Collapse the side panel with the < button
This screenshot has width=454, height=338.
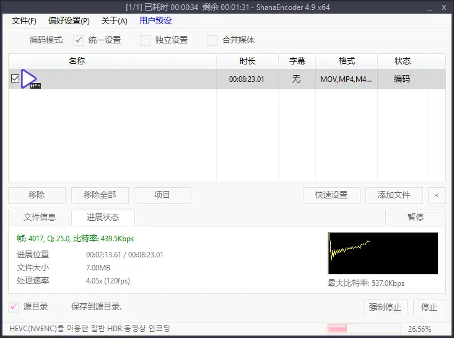click(x=437, y=195)
